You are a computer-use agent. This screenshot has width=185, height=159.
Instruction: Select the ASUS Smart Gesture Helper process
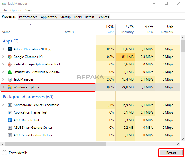[90, 135]
